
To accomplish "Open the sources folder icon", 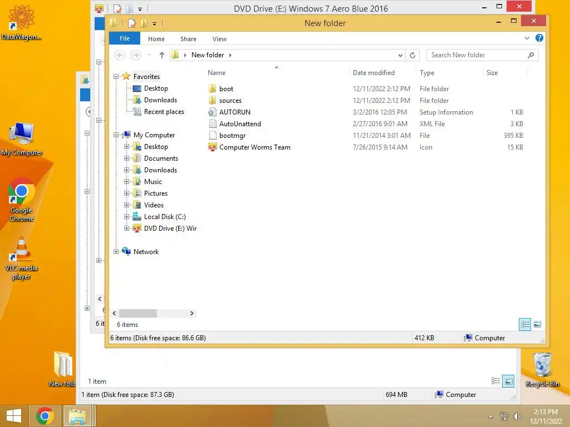I will point(213,100).
